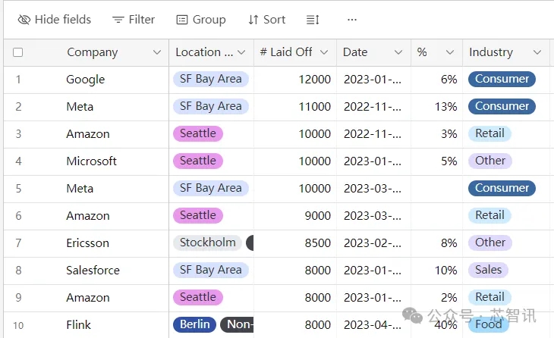Image resolution: width=554 pixels, height=338 pixels.
Task: Open the Date column header menu
Action: point(398,52)
